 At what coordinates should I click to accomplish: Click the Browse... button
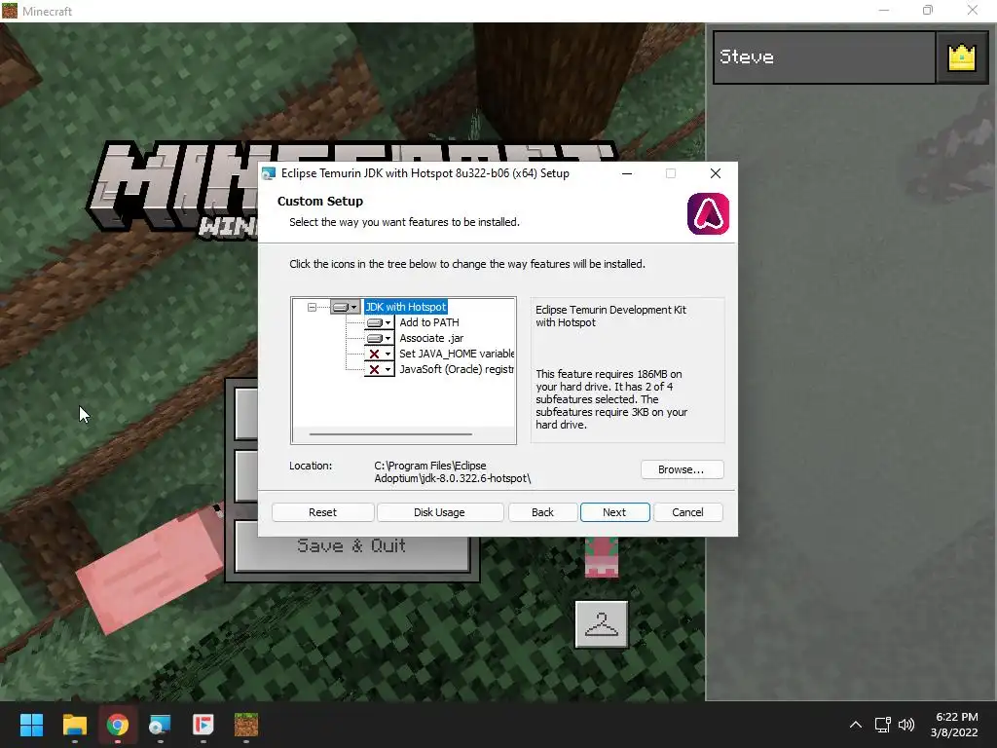(681, 469)
